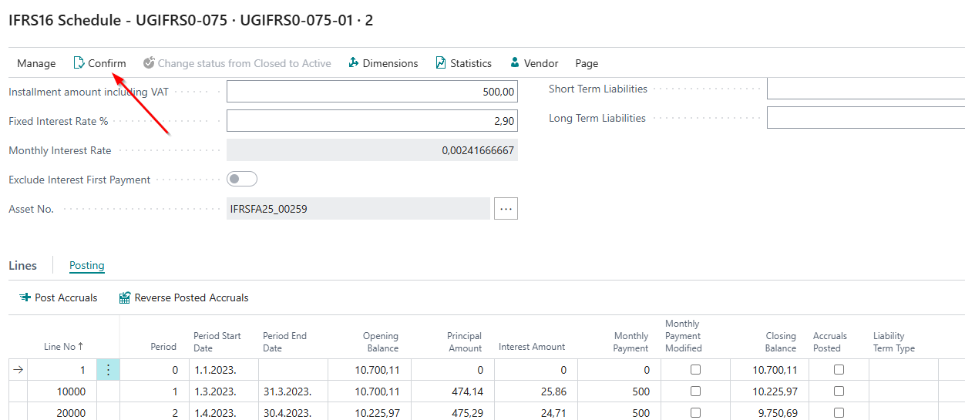Check Accruals Posted for line 20000

839,412
